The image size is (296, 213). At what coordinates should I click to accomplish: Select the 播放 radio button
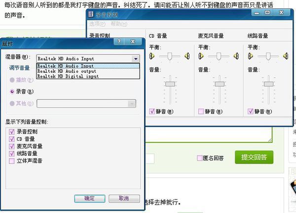pos(12,80)
